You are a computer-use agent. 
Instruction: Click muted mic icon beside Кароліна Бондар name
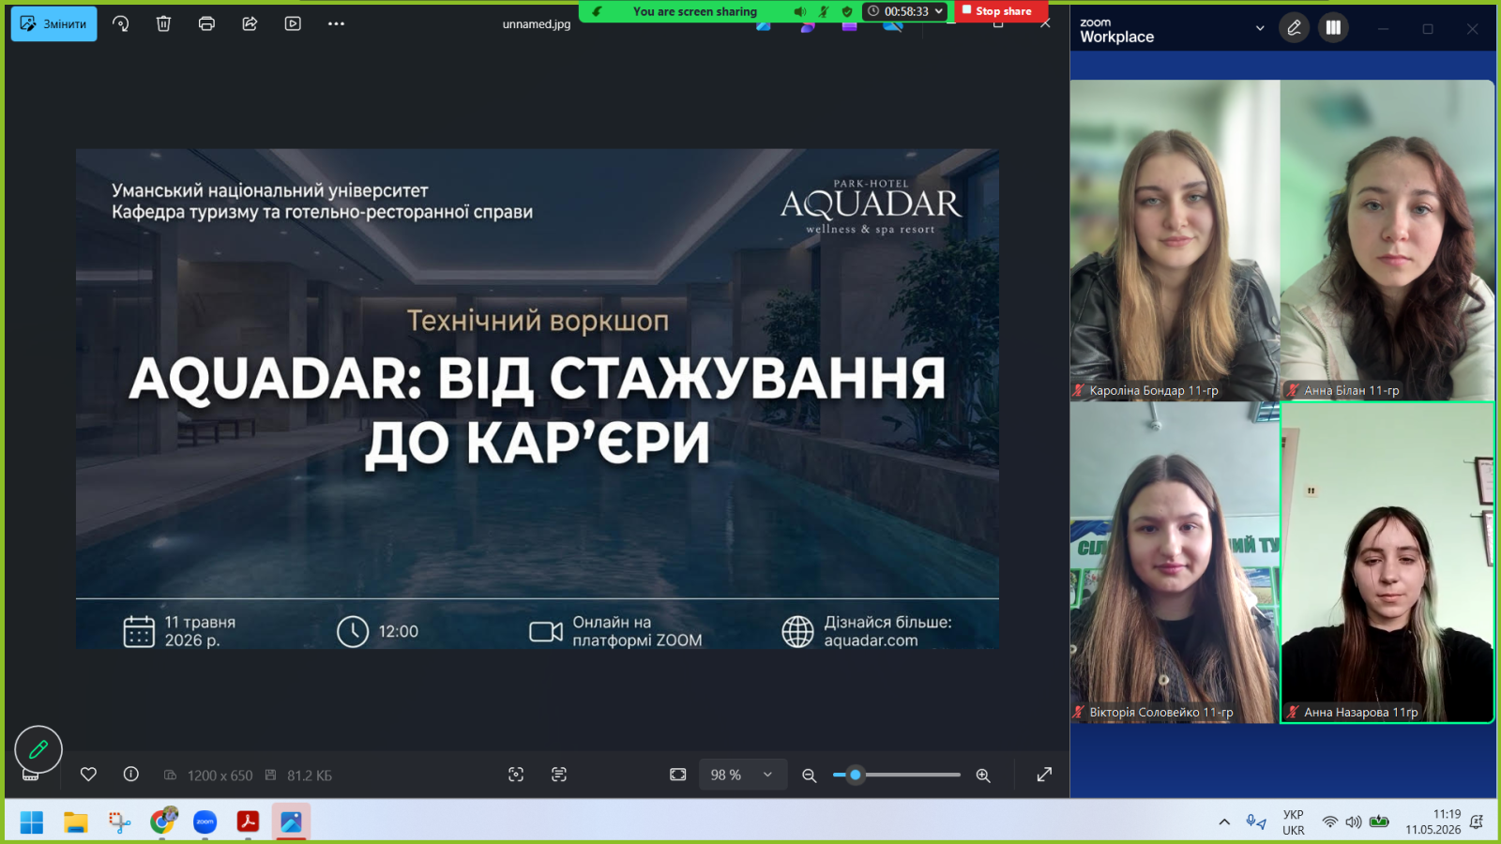tap(1079, 390)
